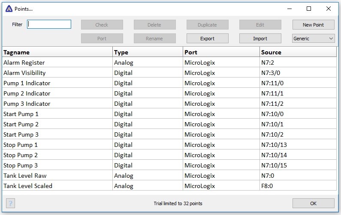Click MicroLogix port of Start Pump 1

click(221, 114)
